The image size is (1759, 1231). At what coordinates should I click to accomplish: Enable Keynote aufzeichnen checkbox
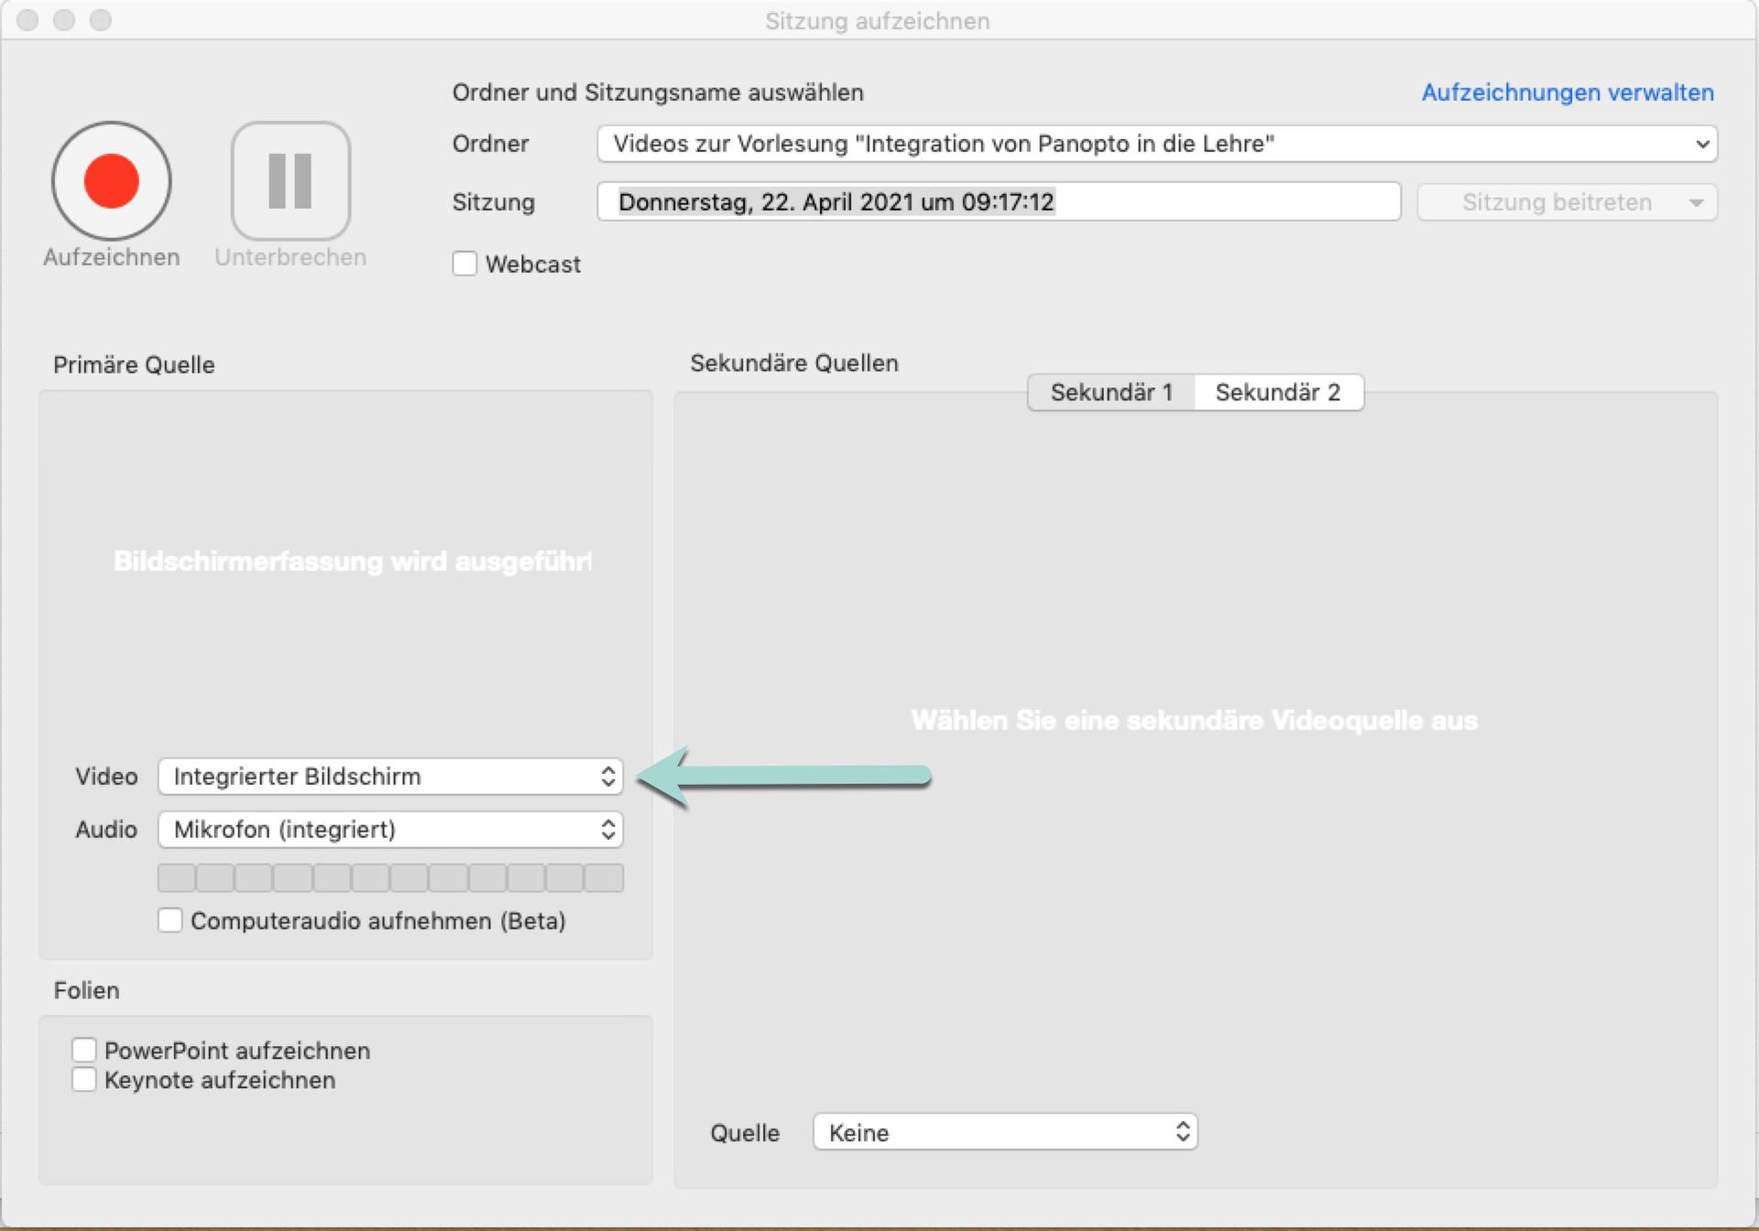point(84,1080)
